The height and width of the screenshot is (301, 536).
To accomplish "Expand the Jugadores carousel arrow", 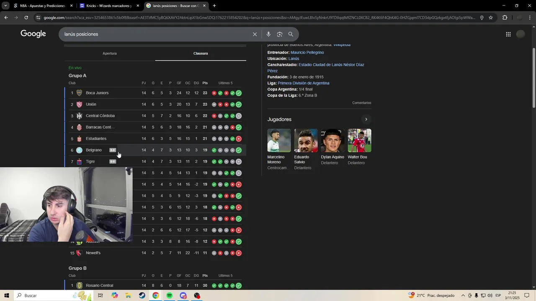I will 366,120.
